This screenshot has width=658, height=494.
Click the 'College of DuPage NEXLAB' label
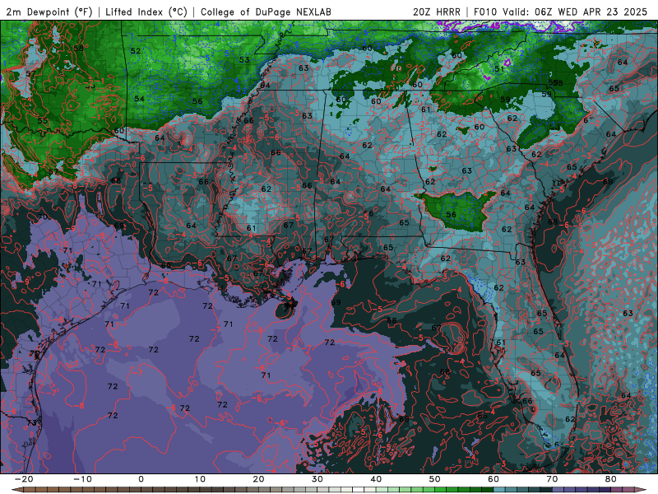tap(266, 12)
